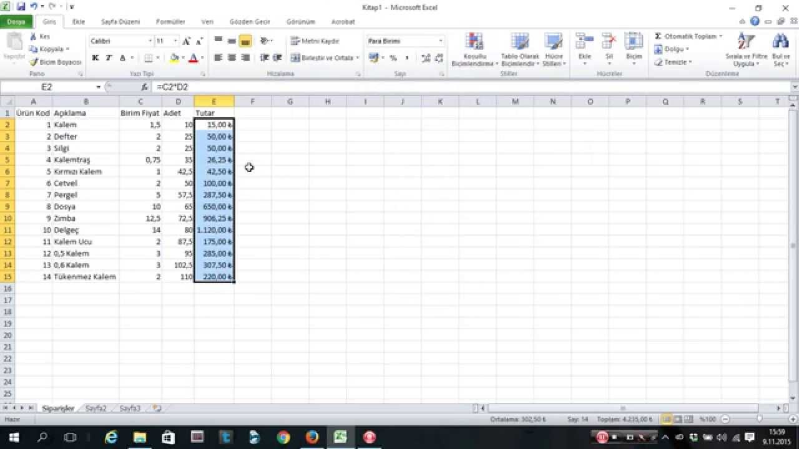Click the cell borders icon

pos(148,57)
